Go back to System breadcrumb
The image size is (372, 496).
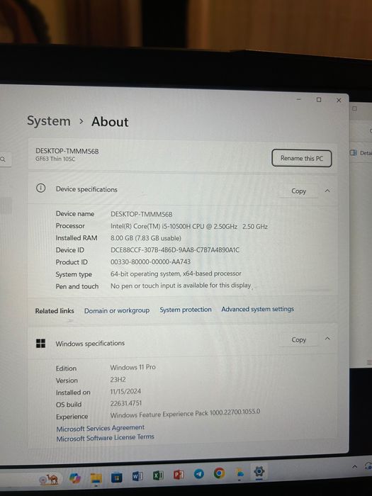[x=49, y=121]
